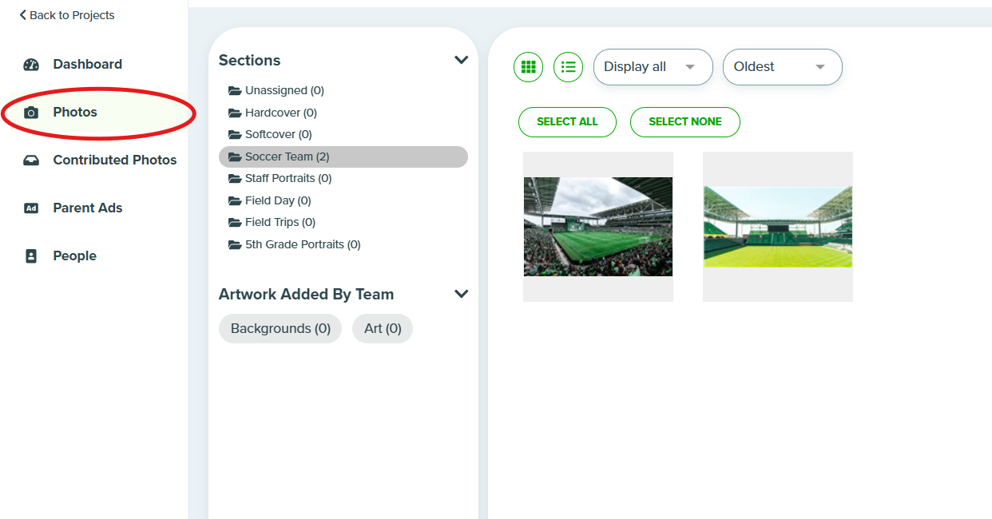Click the Softcover folder icon

(x=235, y=135)
